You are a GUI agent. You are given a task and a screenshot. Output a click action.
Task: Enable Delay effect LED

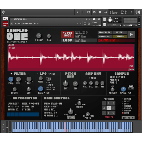(x=123, y=101)
